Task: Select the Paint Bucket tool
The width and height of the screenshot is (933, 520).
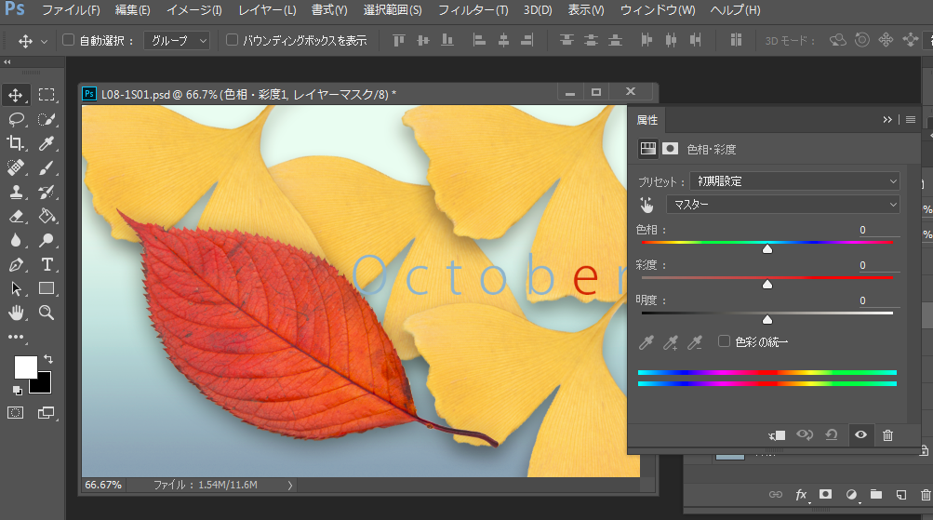Action: click(x=47, y=216)
